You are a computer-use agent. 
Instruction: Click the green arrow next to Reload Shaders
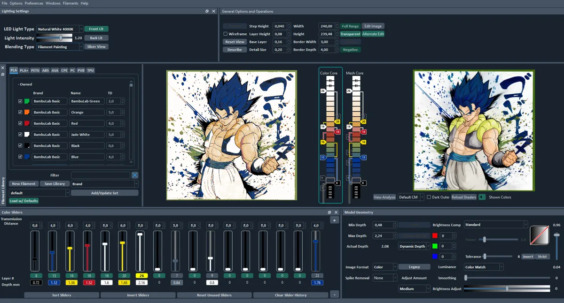[482, 197]
